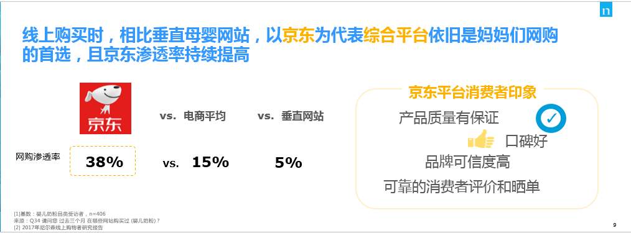This screenshot has height=233, width=631.
Task: Click the vs. 电商平均 column header
Action: click(x=192, y=117)
